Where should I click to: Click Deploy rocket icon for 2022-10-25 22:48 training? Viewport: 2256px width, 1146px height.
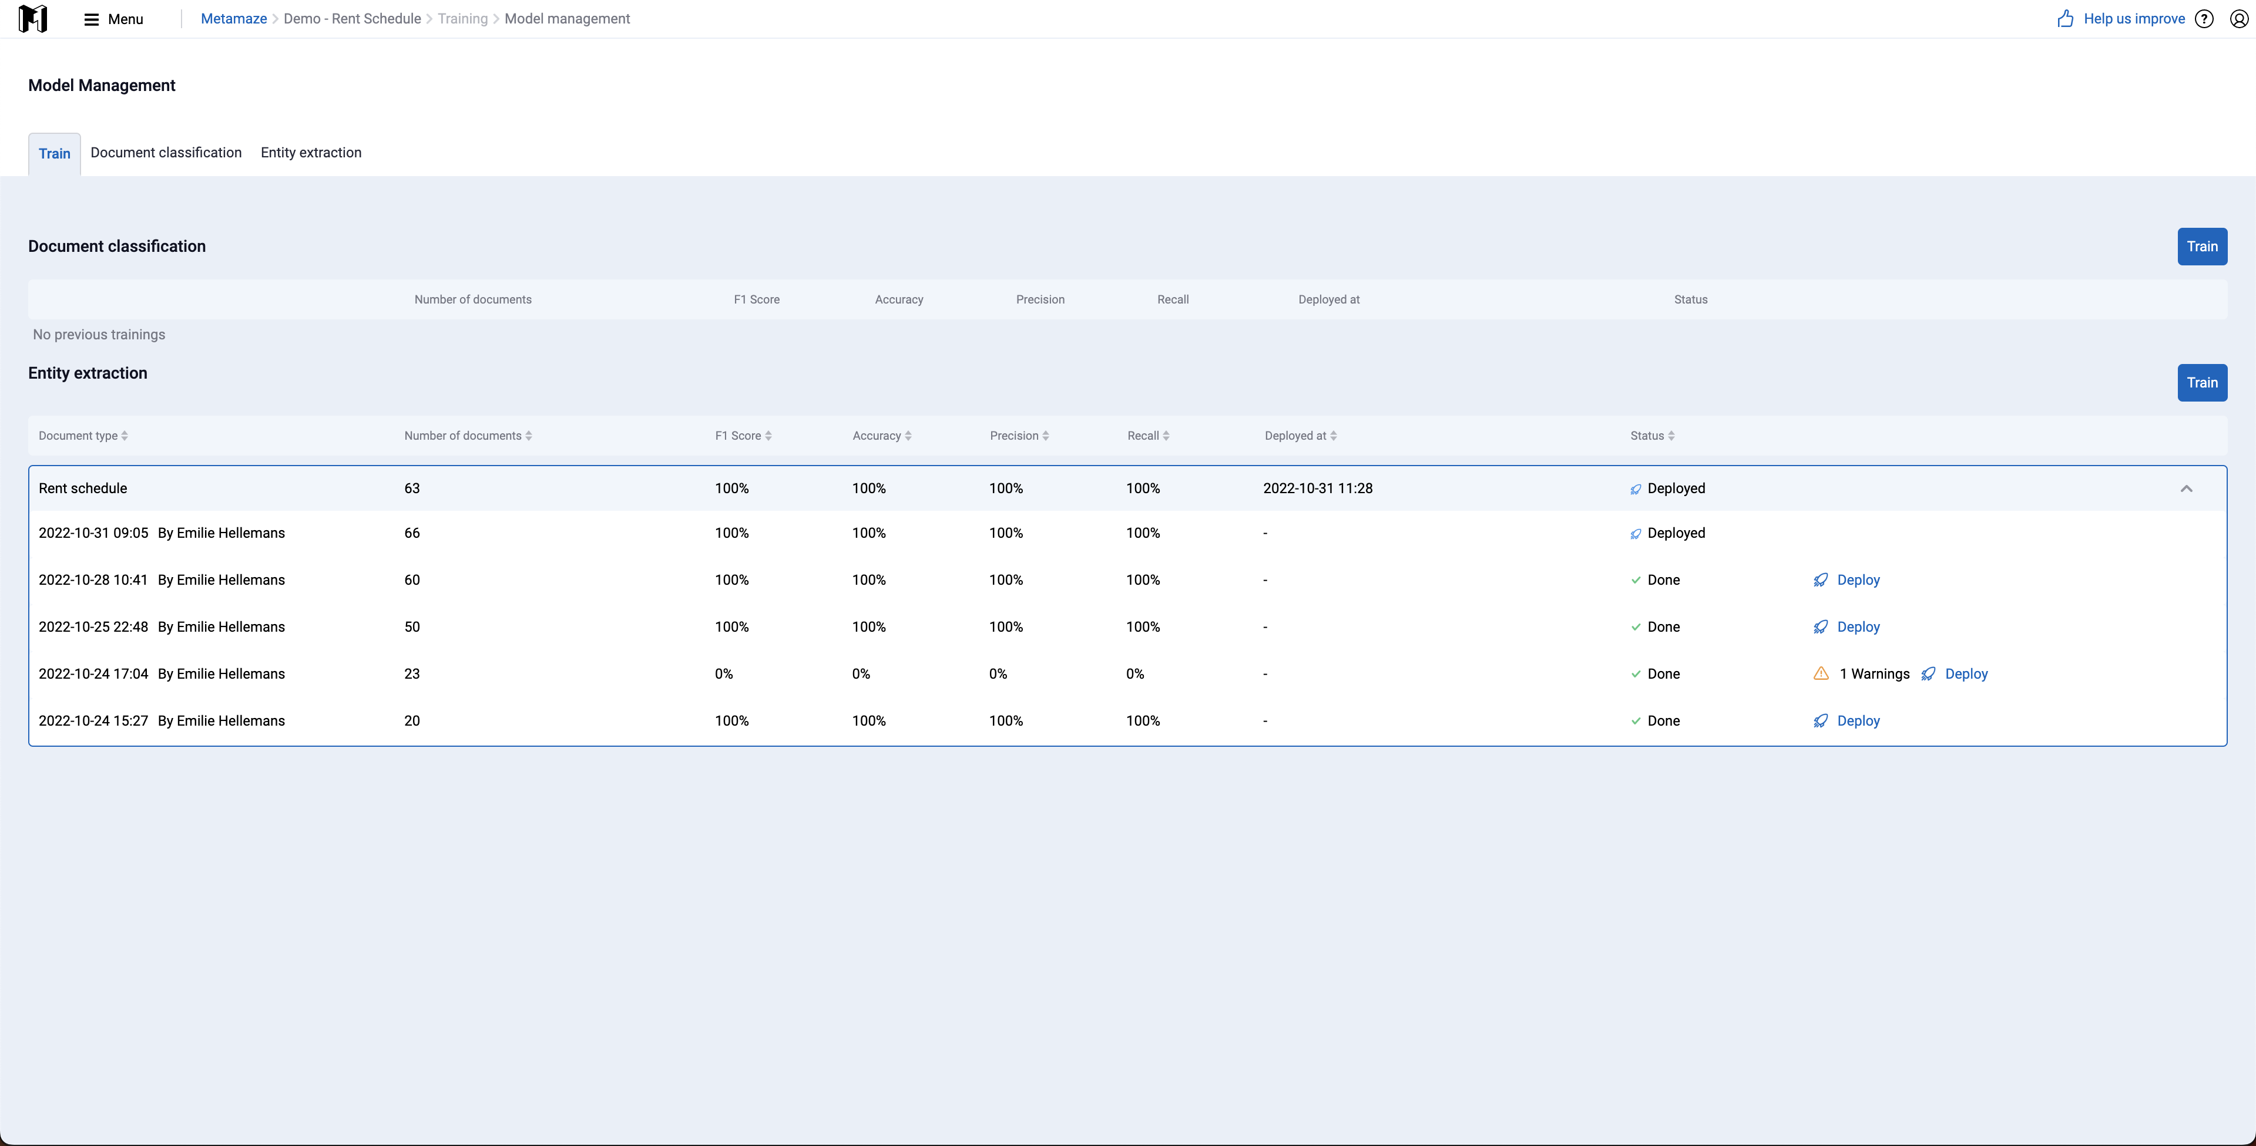coord(1821,627)
